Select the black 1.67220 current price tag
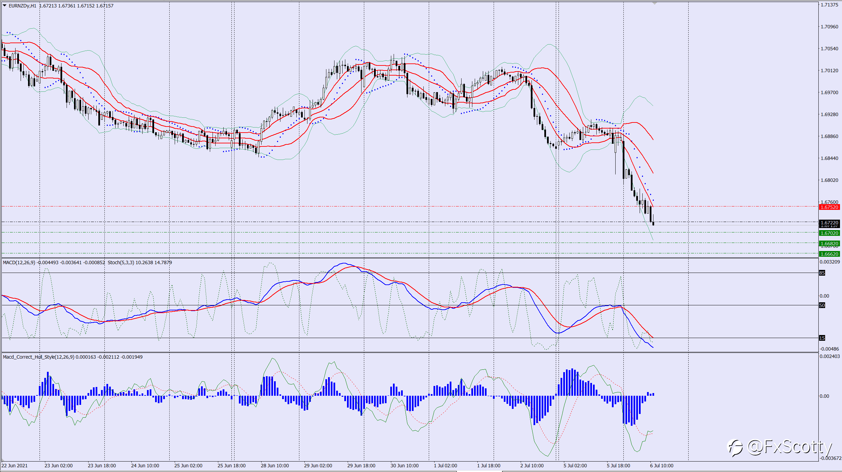Screen dimensions: 842x472 point(829,223)
